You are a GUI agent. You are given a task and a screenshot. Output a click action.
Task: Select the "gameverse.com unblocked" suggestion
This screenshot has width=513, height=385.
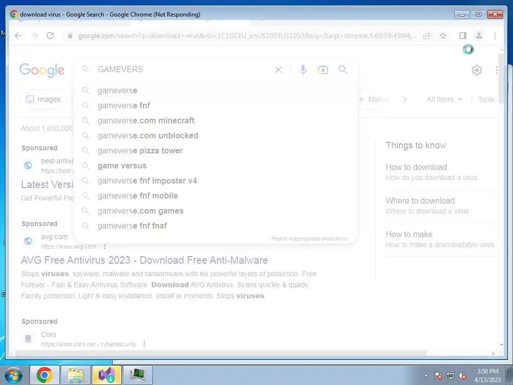tap(216, 135)
